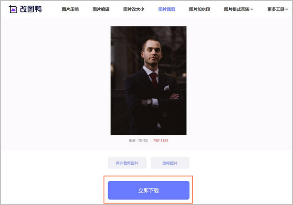Expand the 更多工具… menu
This screenshot has height=205, width=293.
tap(278, 9)
